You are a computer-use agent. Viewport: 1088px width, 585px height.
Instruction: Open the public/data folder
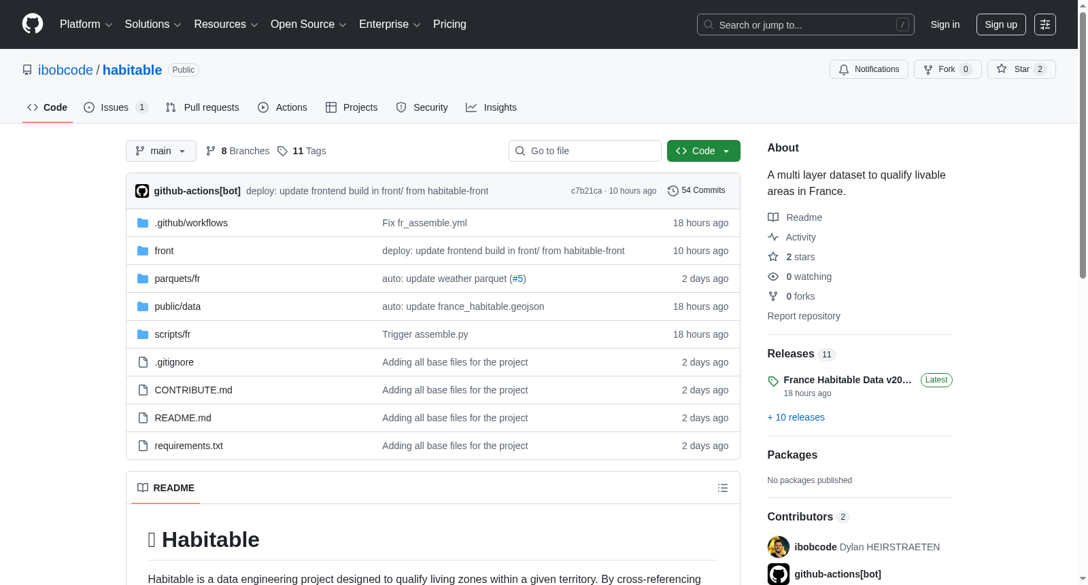177,306
